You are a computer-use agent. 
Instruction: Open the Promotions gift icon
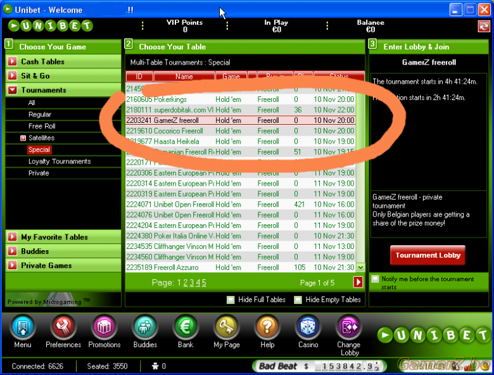point(104,327)
